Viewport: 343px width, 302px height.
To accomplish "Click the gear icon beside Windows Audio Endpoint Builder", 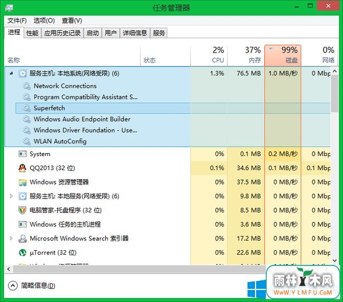I will click(27, 119).
